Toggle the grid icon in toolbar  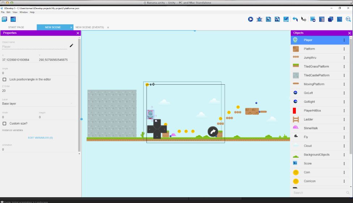click(340, 20)
